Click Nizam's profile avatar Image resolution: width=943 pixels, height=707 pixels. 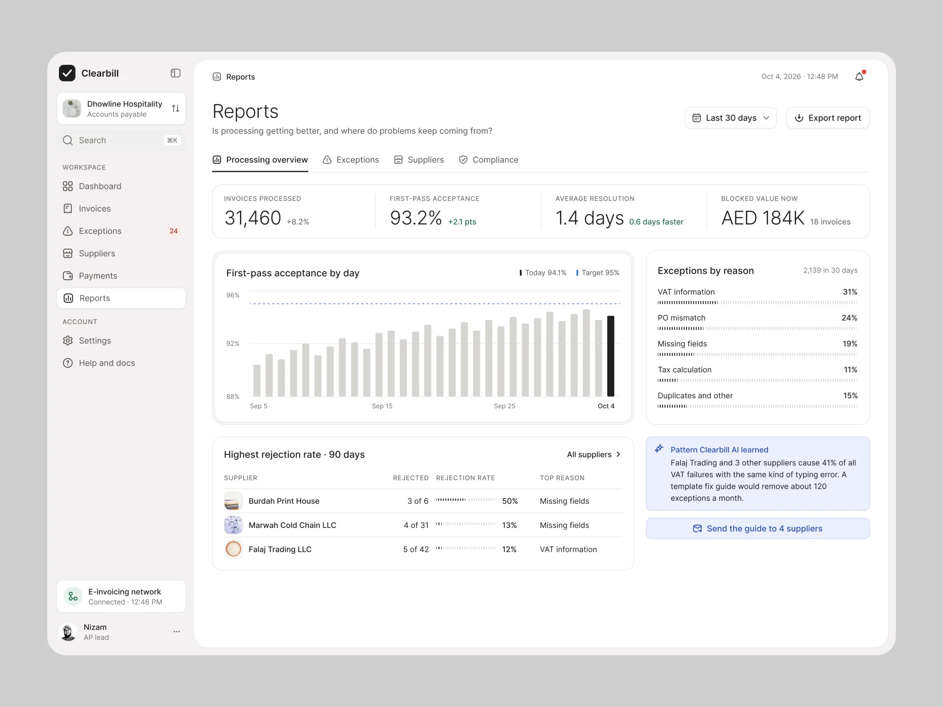69,632
